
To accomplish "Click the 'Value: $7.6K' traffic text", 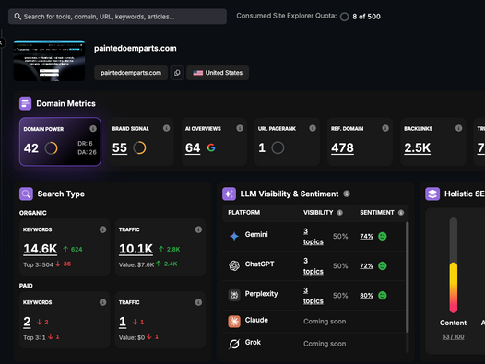I will tap(136, 264).
